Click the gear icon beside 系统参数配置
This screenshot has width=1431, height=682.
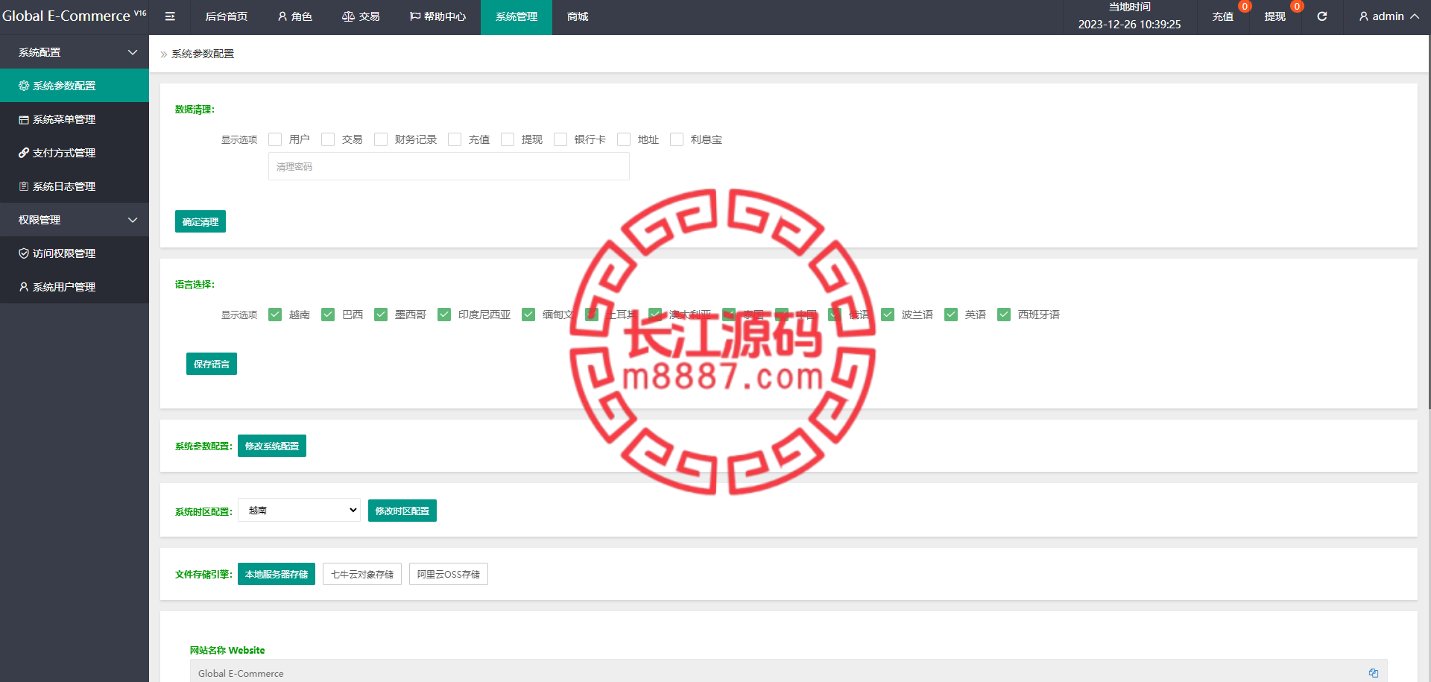tap(24, 86)
